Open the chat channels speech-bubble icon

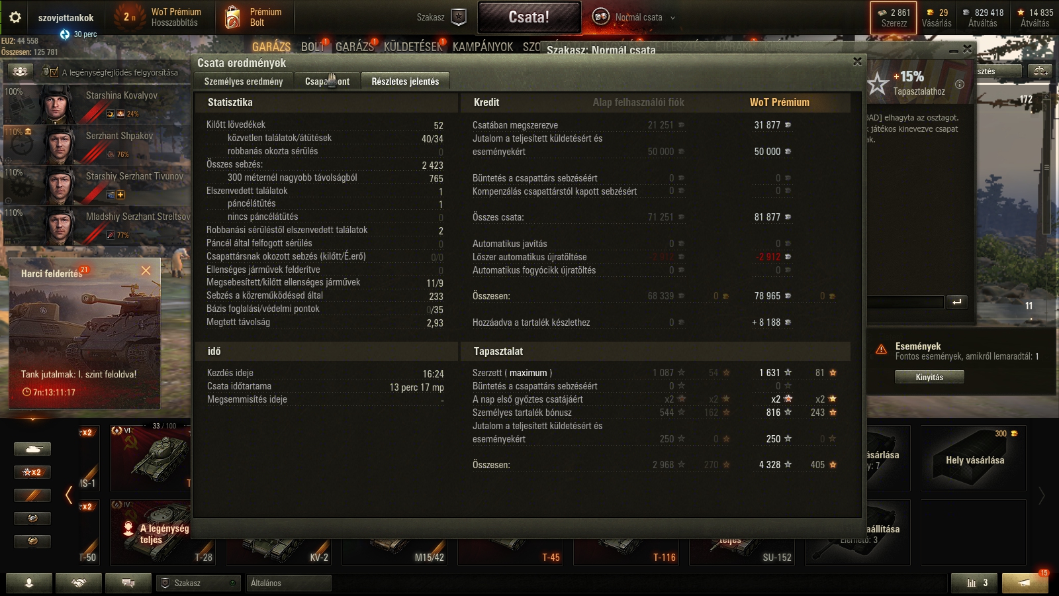[128, 583]
